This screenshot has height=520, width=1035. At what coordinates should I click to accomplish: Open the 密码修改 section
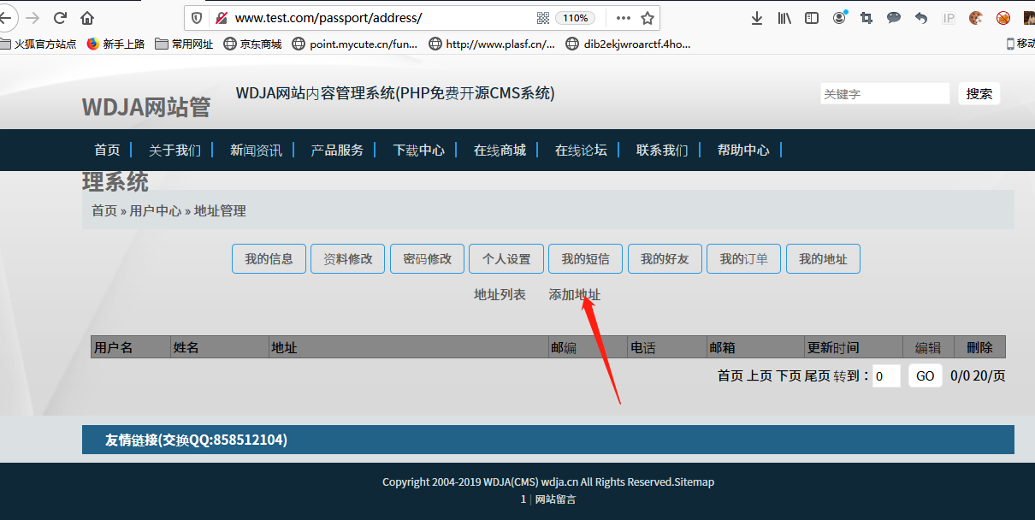(427, 259)
